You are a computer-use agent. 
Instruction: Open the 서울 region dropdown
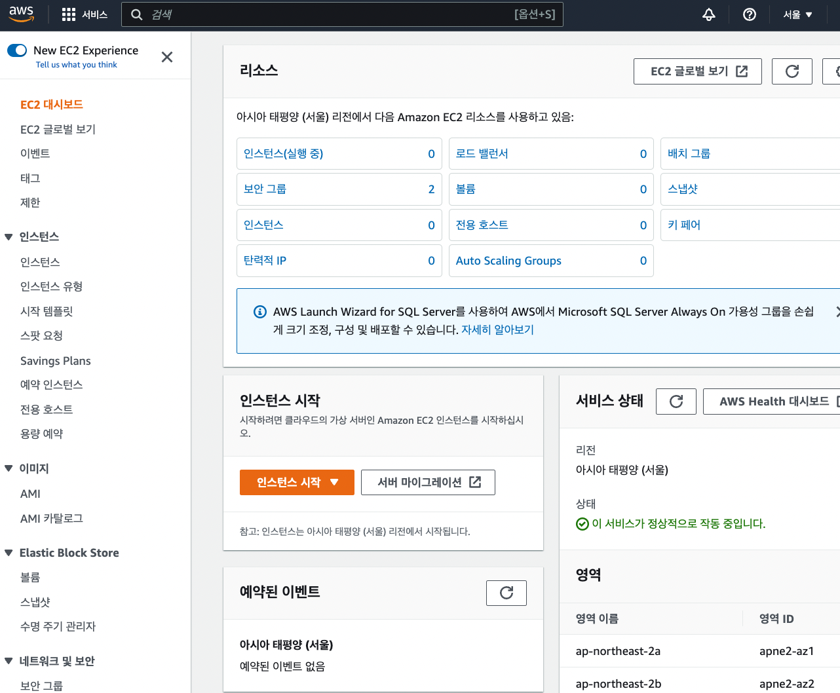(797, 14)
